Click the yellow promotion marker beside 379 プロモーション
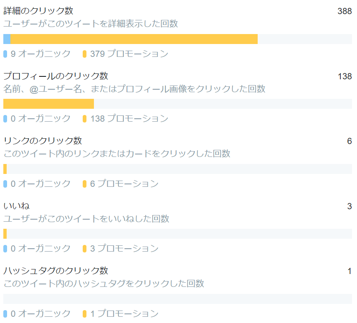The height and width of the screenshot is (323, 357). click(x=84, y=54)
